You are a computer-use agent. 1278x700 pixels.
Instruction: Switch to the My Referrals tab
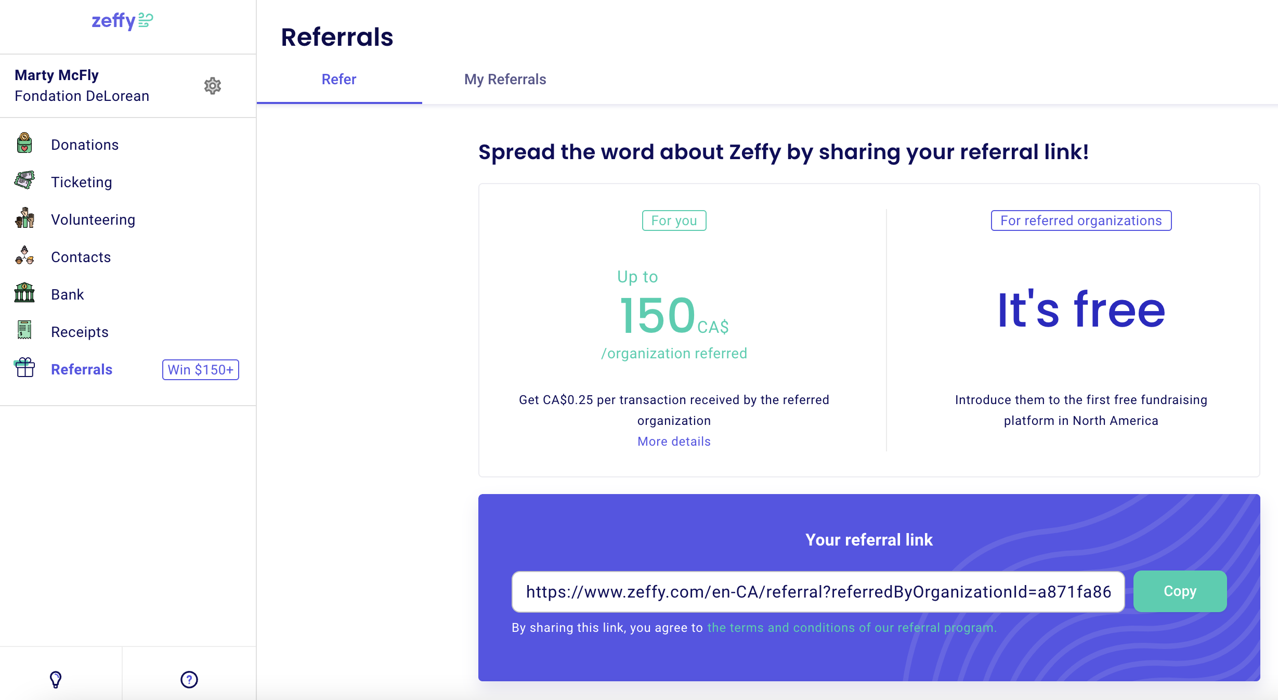pyautogui.click(x=505, y=80)
